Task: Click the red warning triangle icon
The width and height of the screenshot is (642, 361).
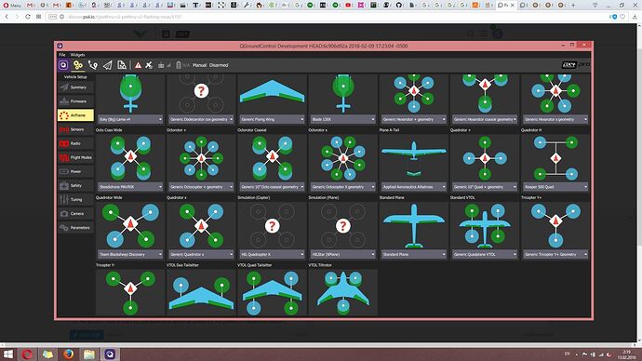Action: pyautogui.click(x=138, y=65)
